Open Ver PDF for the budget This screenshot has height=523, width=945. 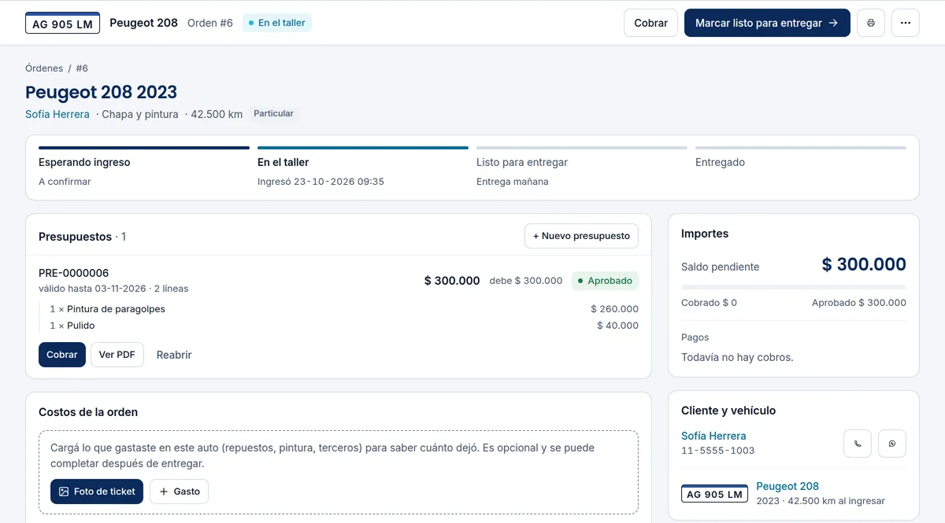pos(117,355)
